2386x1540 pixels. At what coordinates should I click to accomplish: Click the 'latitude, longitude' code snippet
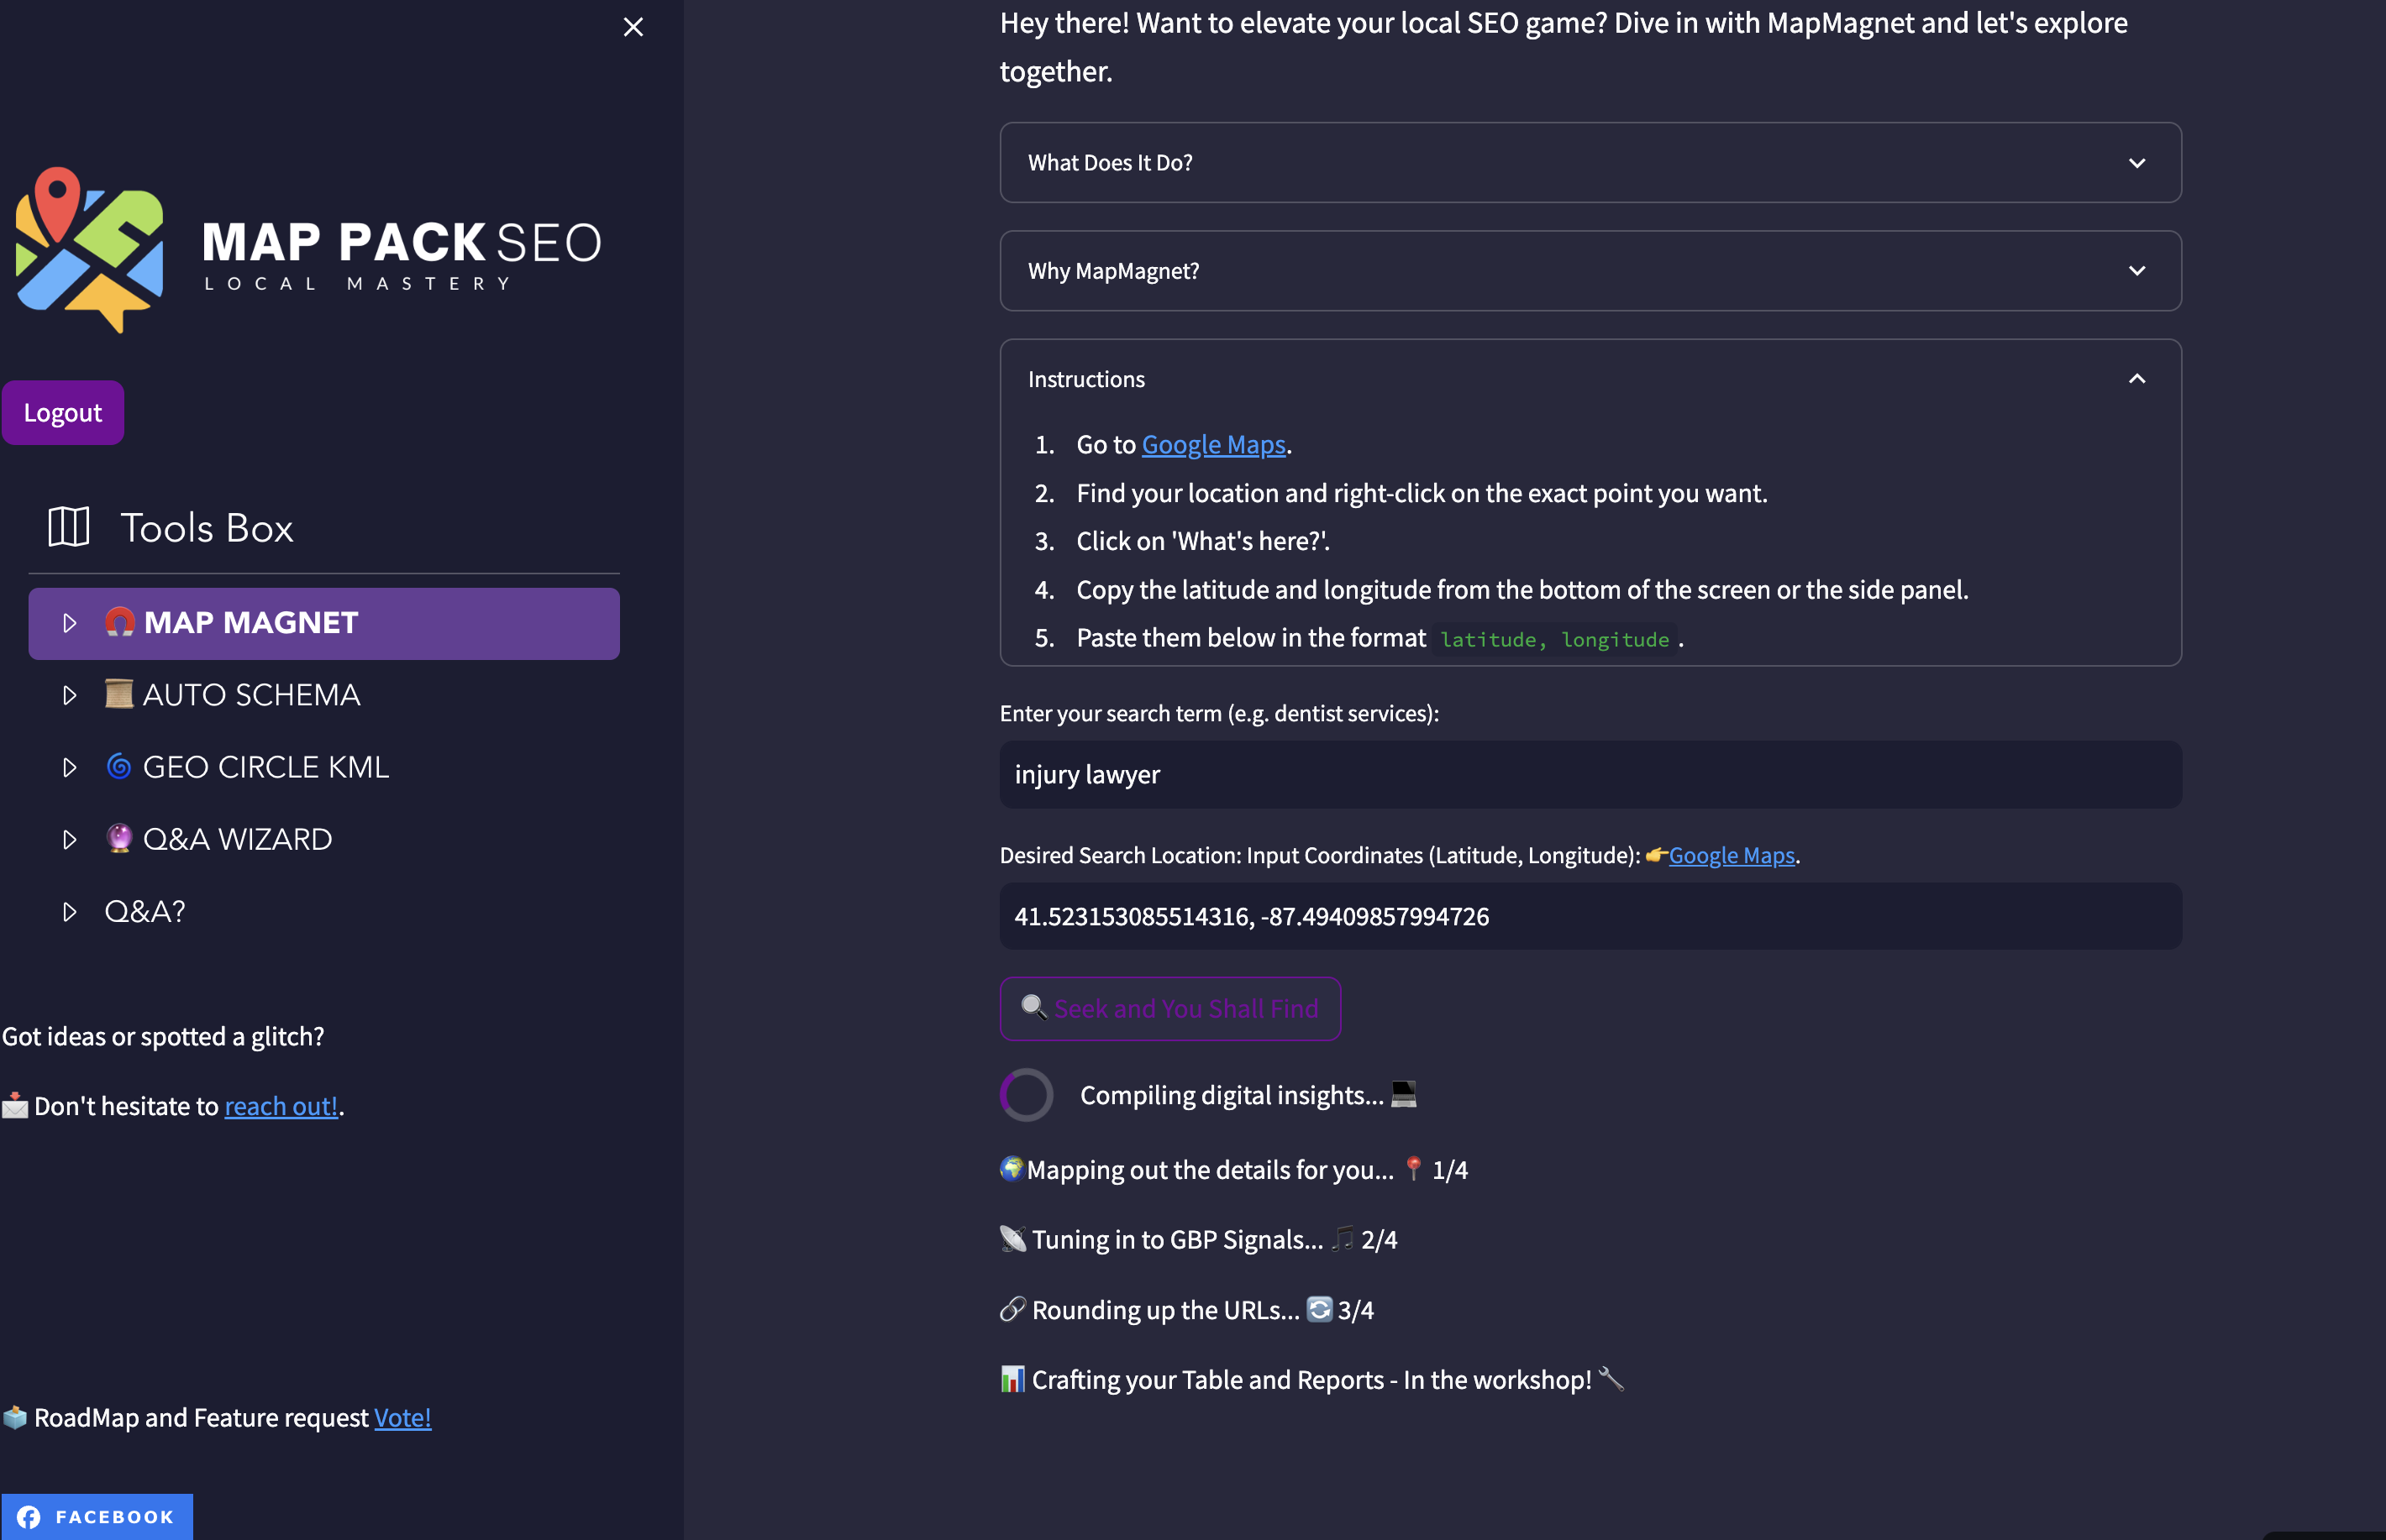pyautogui.click(x=1554, y=639)
